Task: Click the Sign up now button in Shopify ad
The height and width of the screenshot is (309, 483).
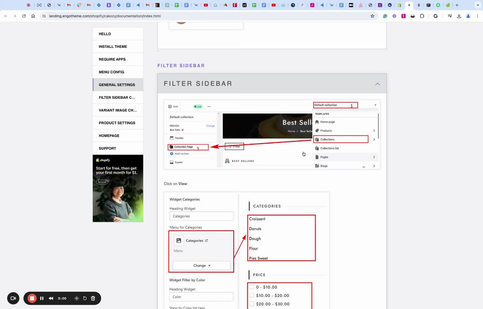Action: (102, 182)
